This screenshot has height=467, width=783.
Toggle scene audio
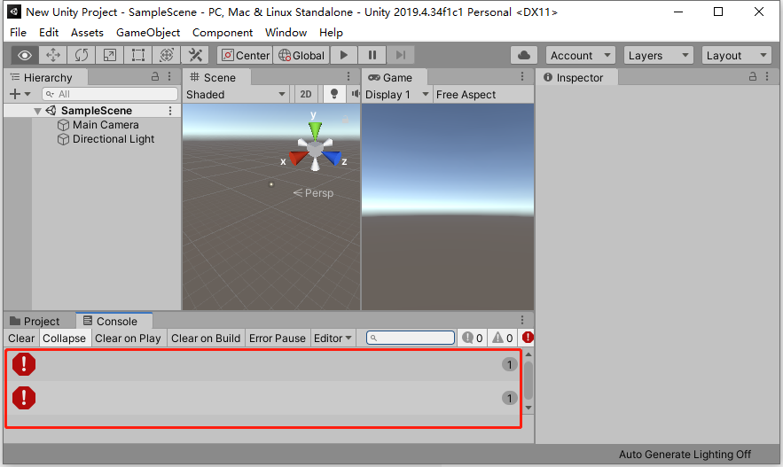tap(355, 94)
